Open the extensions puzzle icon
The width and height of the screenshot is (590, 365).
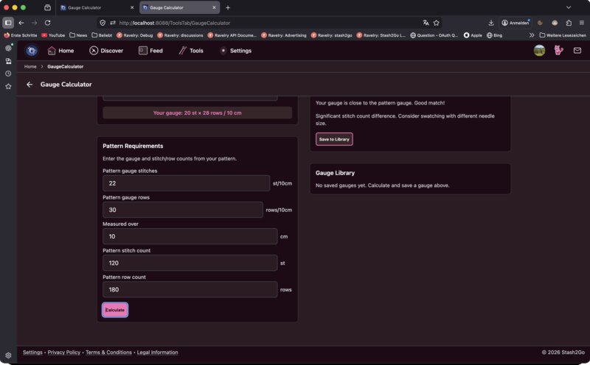569,23
